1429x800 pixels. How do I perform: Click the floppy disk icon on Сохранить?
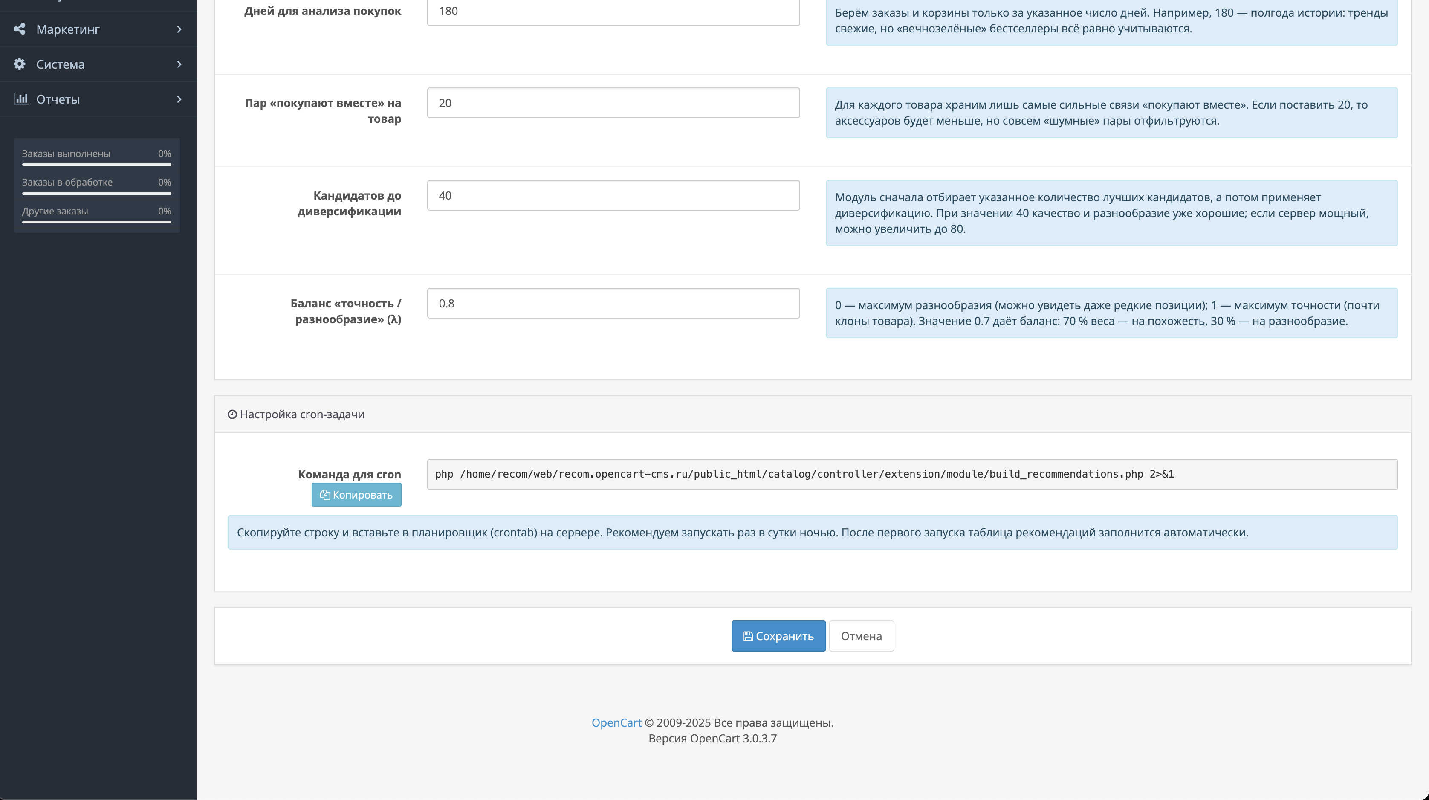pos(748,636)
